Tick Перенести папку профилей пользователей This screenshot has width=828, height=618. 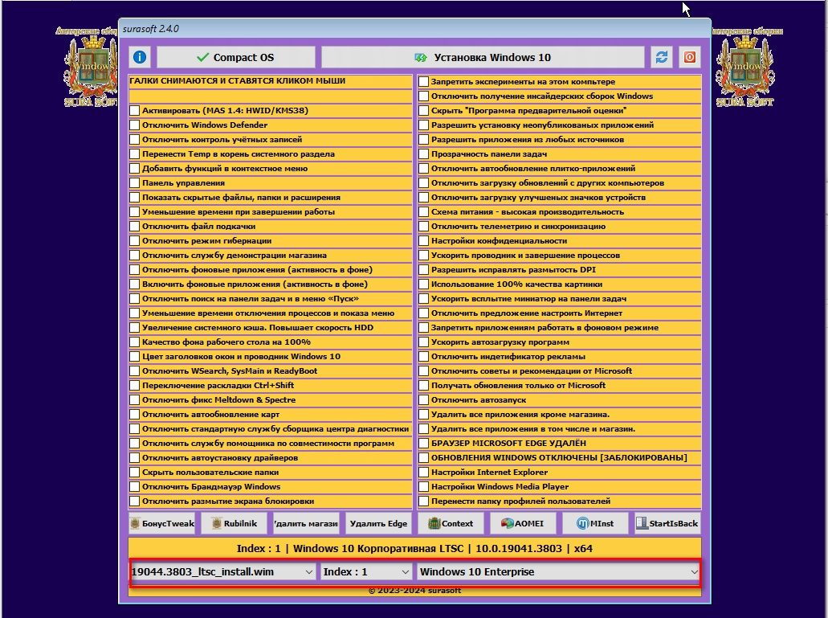pyautogui.click(x=423, y=501)
